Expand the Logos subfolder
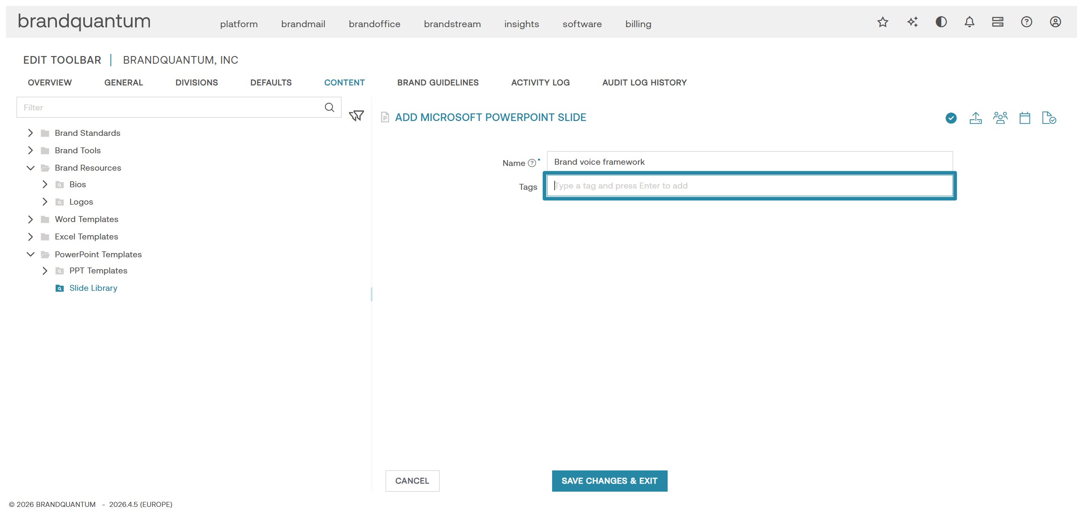Screen dimensions: 1083x515 pyautogui.click(x=45, y=202)
